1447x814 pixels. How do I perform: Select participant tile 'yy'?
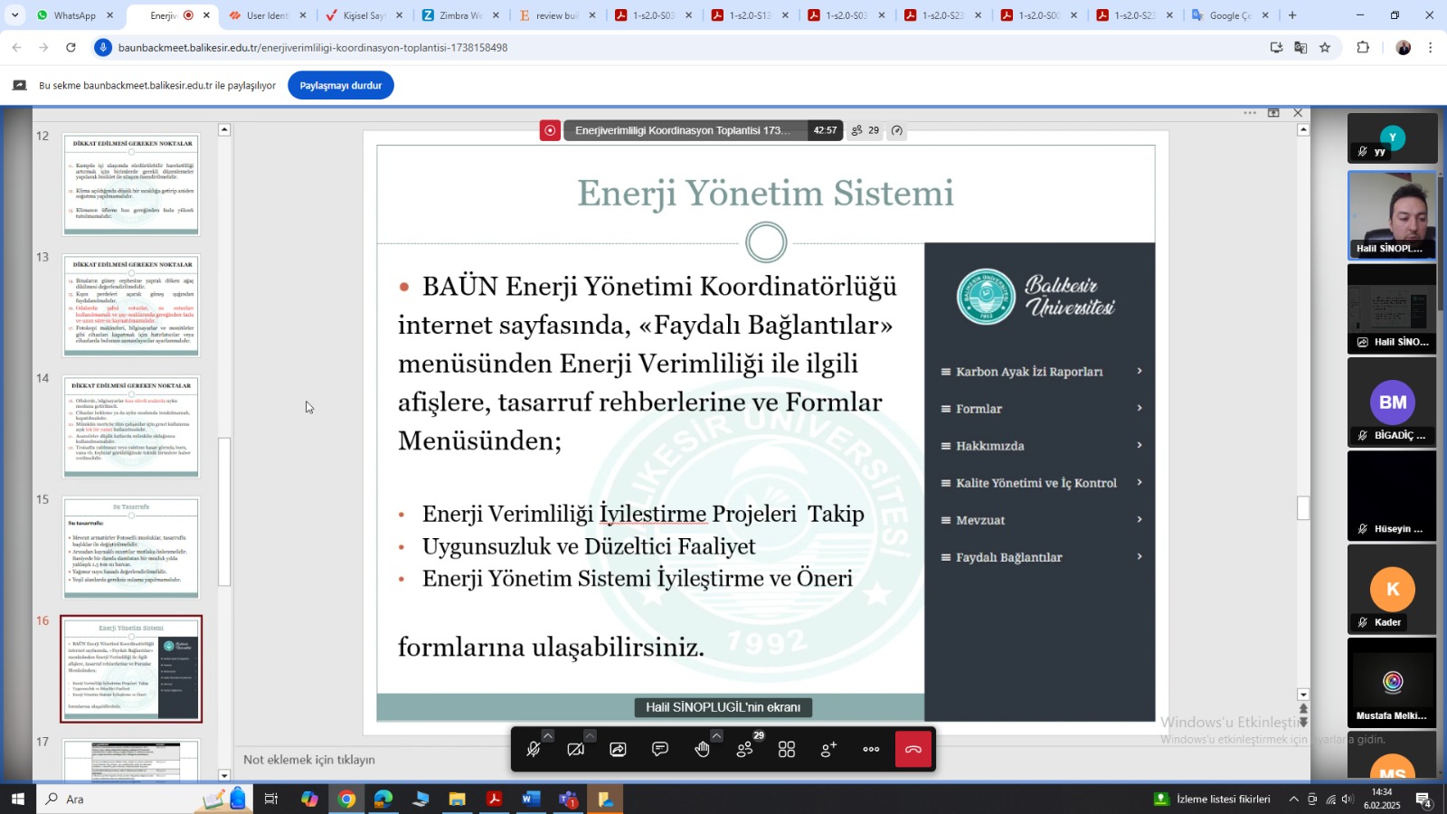tap(1392, 138)
